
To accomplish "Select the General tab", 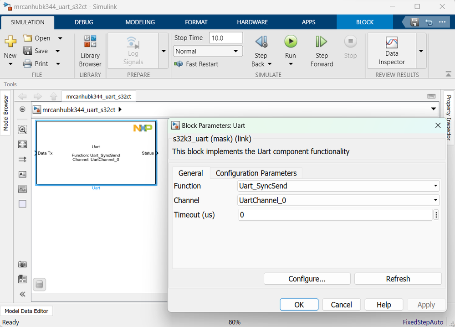I will [191, 173].
